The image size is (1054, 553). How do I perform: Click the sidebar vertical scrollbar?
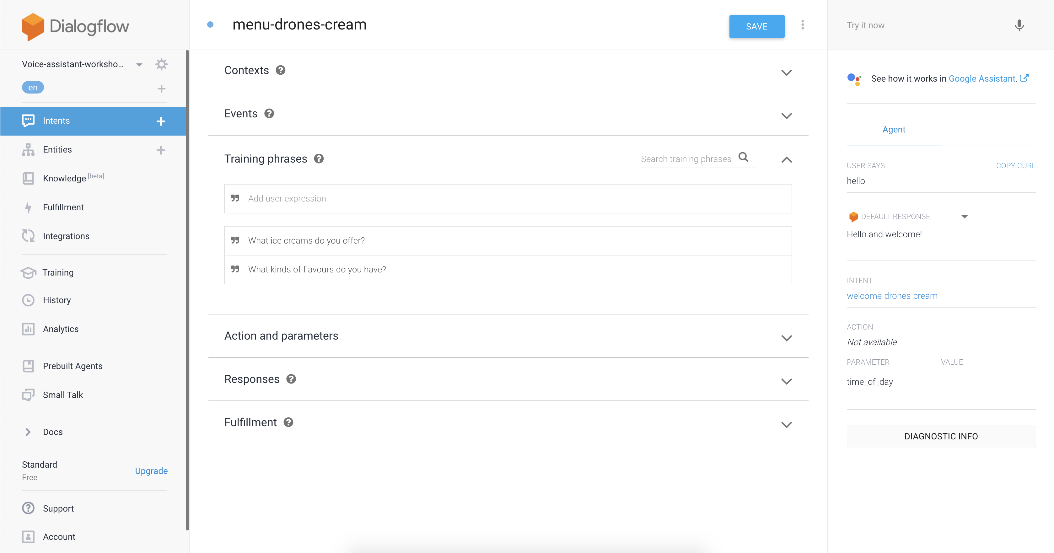tap(187, 290)
